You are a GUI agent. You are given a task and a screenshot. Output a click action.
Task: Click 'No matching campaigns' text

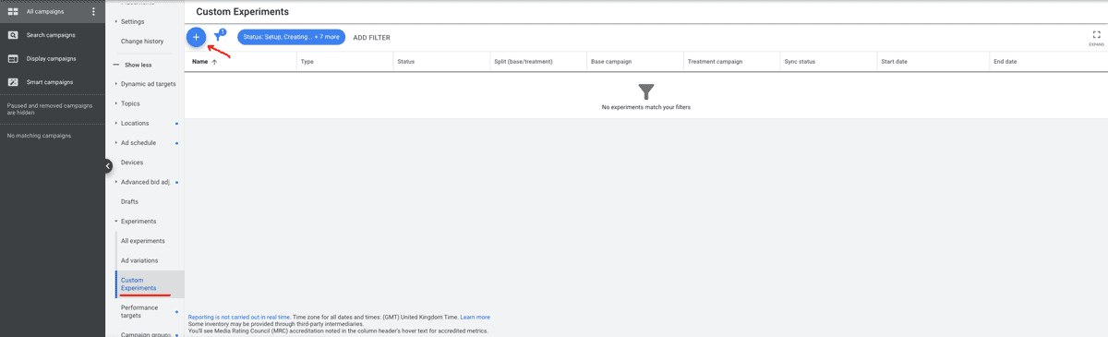pos(39,136)
